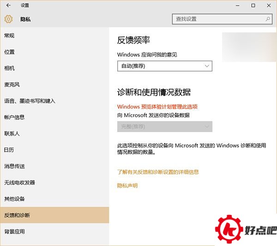The image size is (277, 246).
Task: Click the search magnifier icon
Action: (x=268, y=19)
